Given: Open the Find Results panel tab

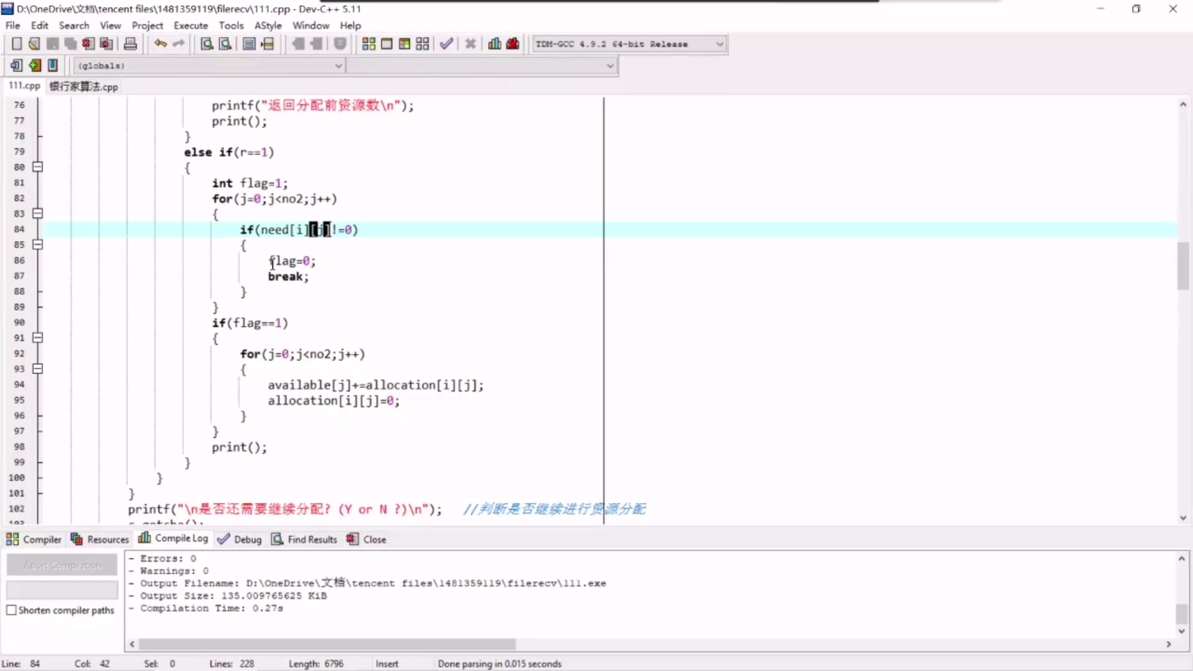Looking at the screenshot, I should tap(304, 539).
